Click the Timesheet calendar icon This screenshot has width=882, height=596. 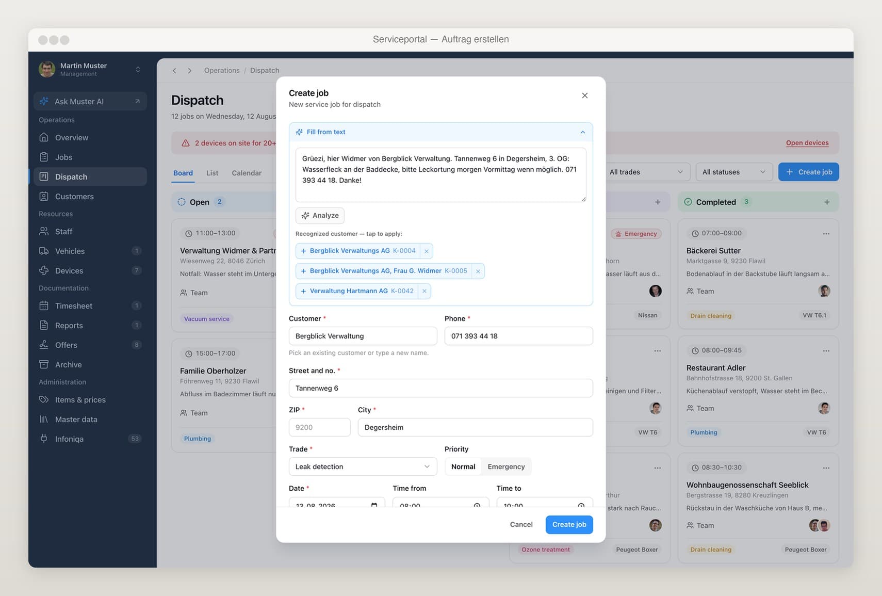[x=44, y=305]
